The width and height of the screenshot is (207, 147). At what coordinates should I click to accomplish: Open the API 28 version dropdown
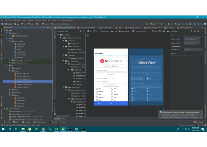114,31
